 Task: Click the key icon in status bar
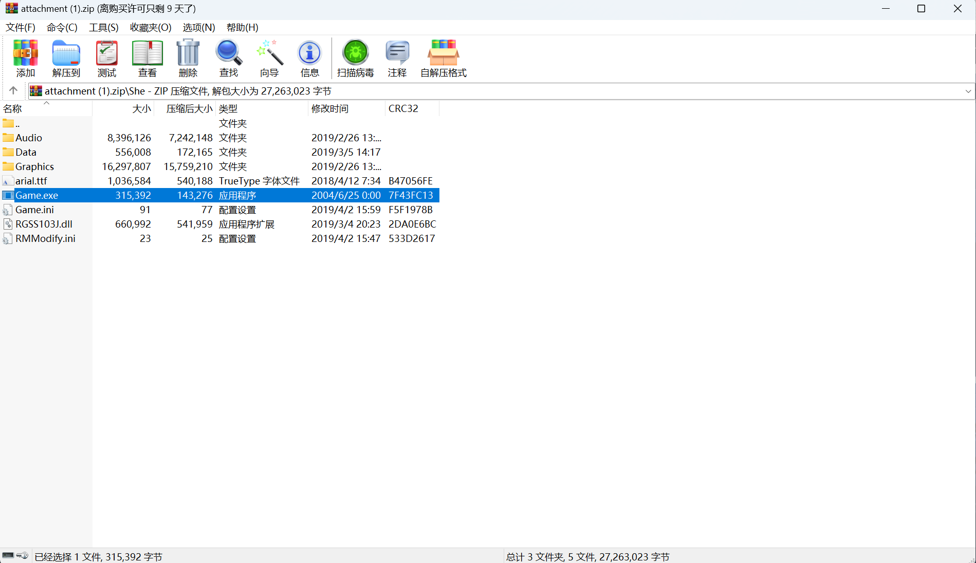pyautogui.click(x=23, y=556)
